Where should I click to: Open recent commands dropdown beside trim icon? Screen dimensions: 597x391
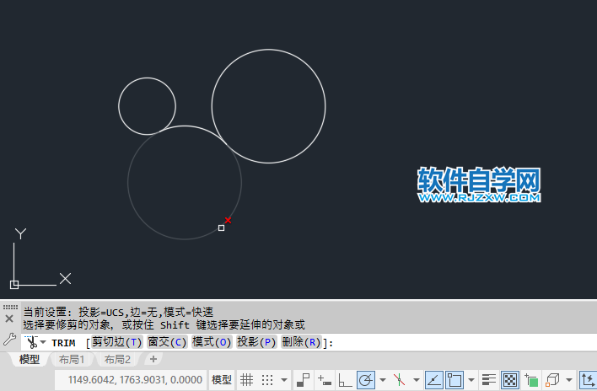[x=43, y=342]
